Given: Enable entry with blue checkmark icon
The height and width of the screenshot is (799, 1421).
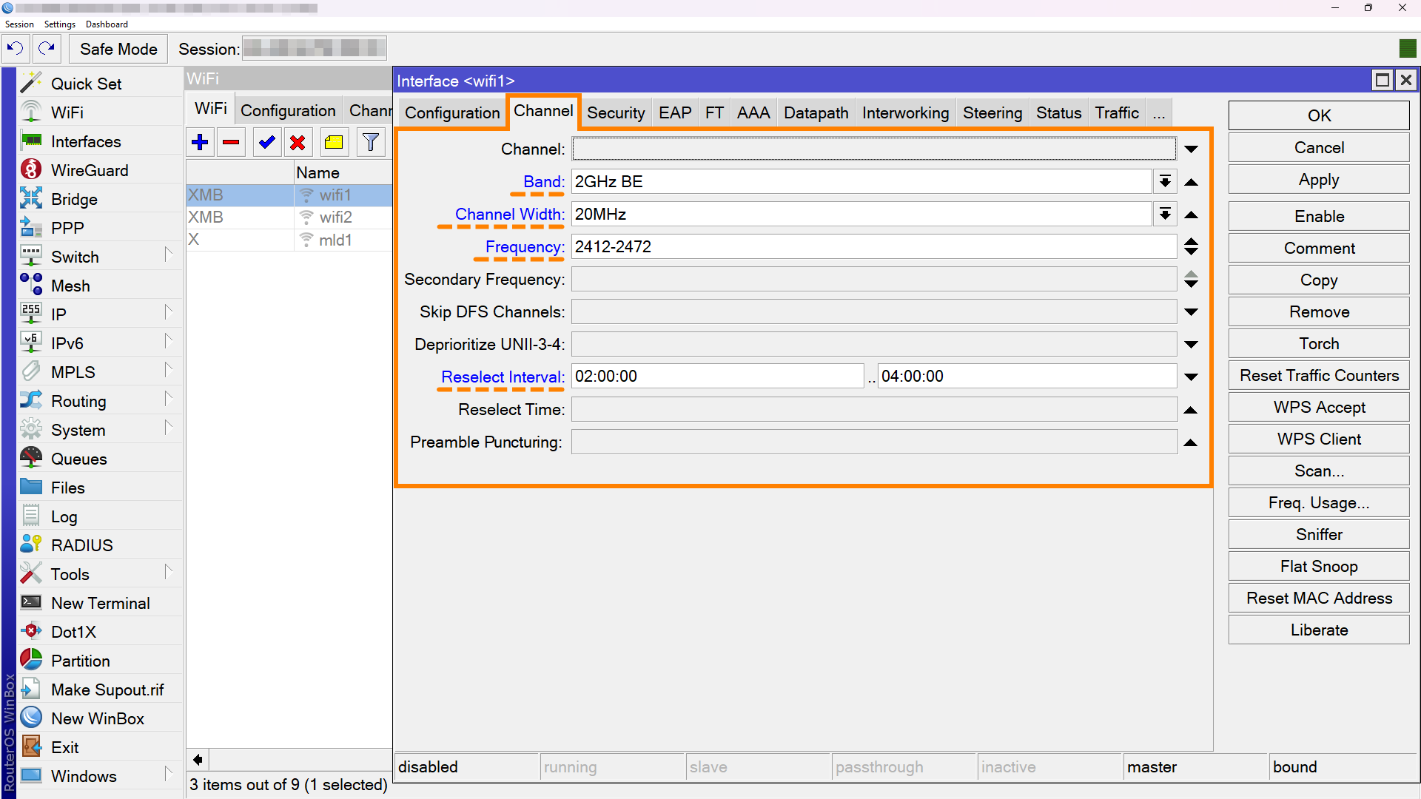Looking at the screenshot, I should click(x=266, y=142).
